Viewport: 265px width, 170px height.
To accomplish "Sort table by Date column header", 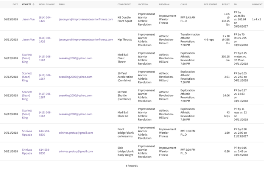I will (15, 5).
